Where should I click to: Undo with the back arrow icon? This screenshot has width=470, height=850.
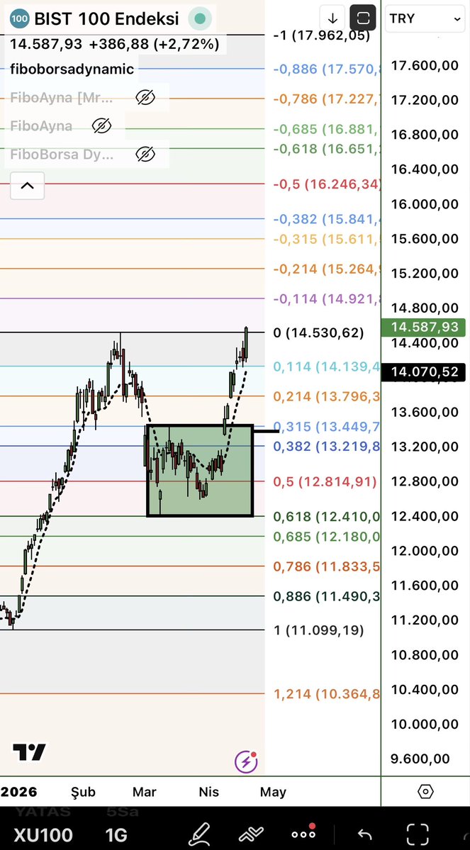pyautogui.click(x=365, y=834)
